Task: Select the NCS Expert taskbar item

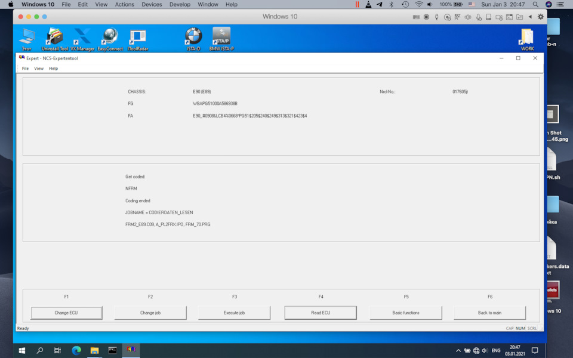Action: coord(131,350)
